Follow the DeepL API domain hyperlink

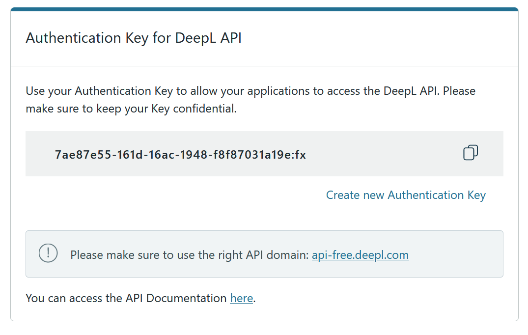click(360, 255)
